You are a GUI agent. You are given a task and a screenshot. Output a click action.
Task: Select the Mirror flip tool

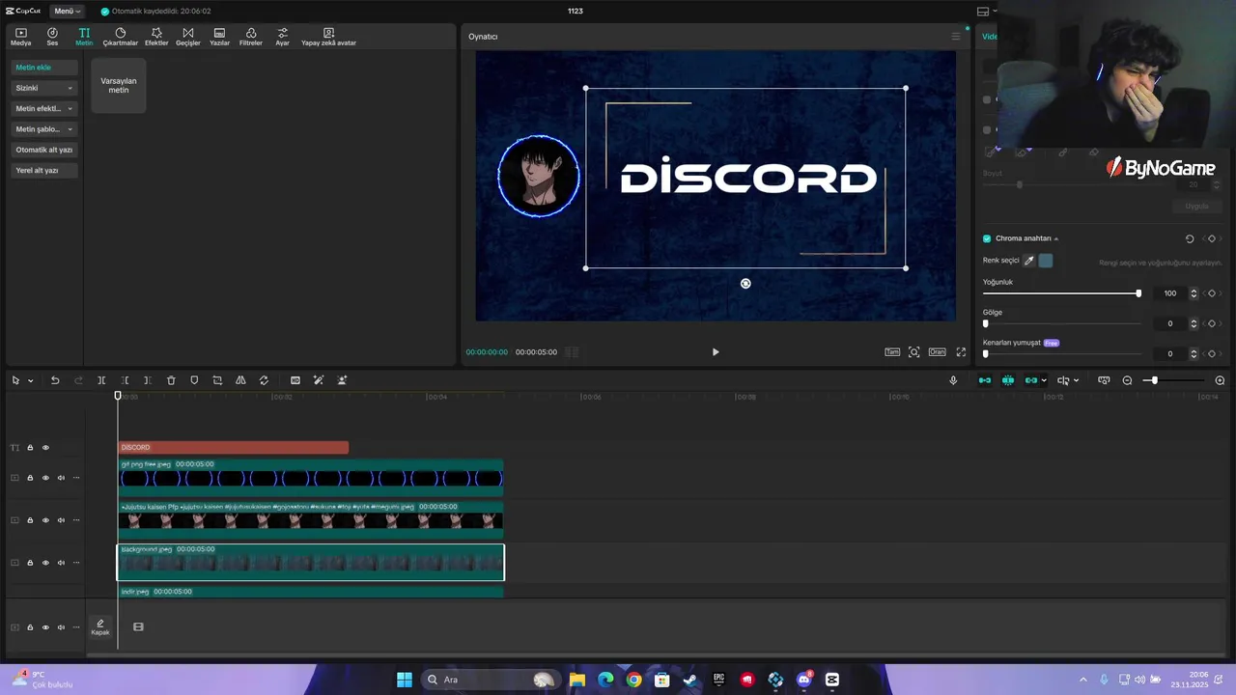[240, 380]
